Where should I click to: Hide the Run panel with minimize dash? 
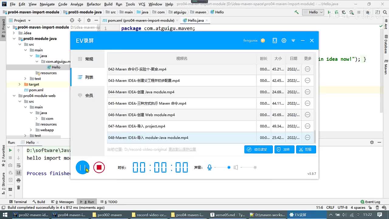pyautogui.click(x=379, y=142)
